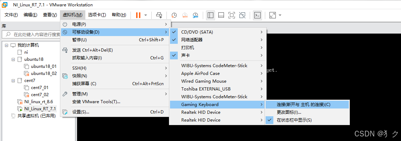Collapse the 我的计算机 tree node
Screen dimensions: 401x141
tap(6, 45)
